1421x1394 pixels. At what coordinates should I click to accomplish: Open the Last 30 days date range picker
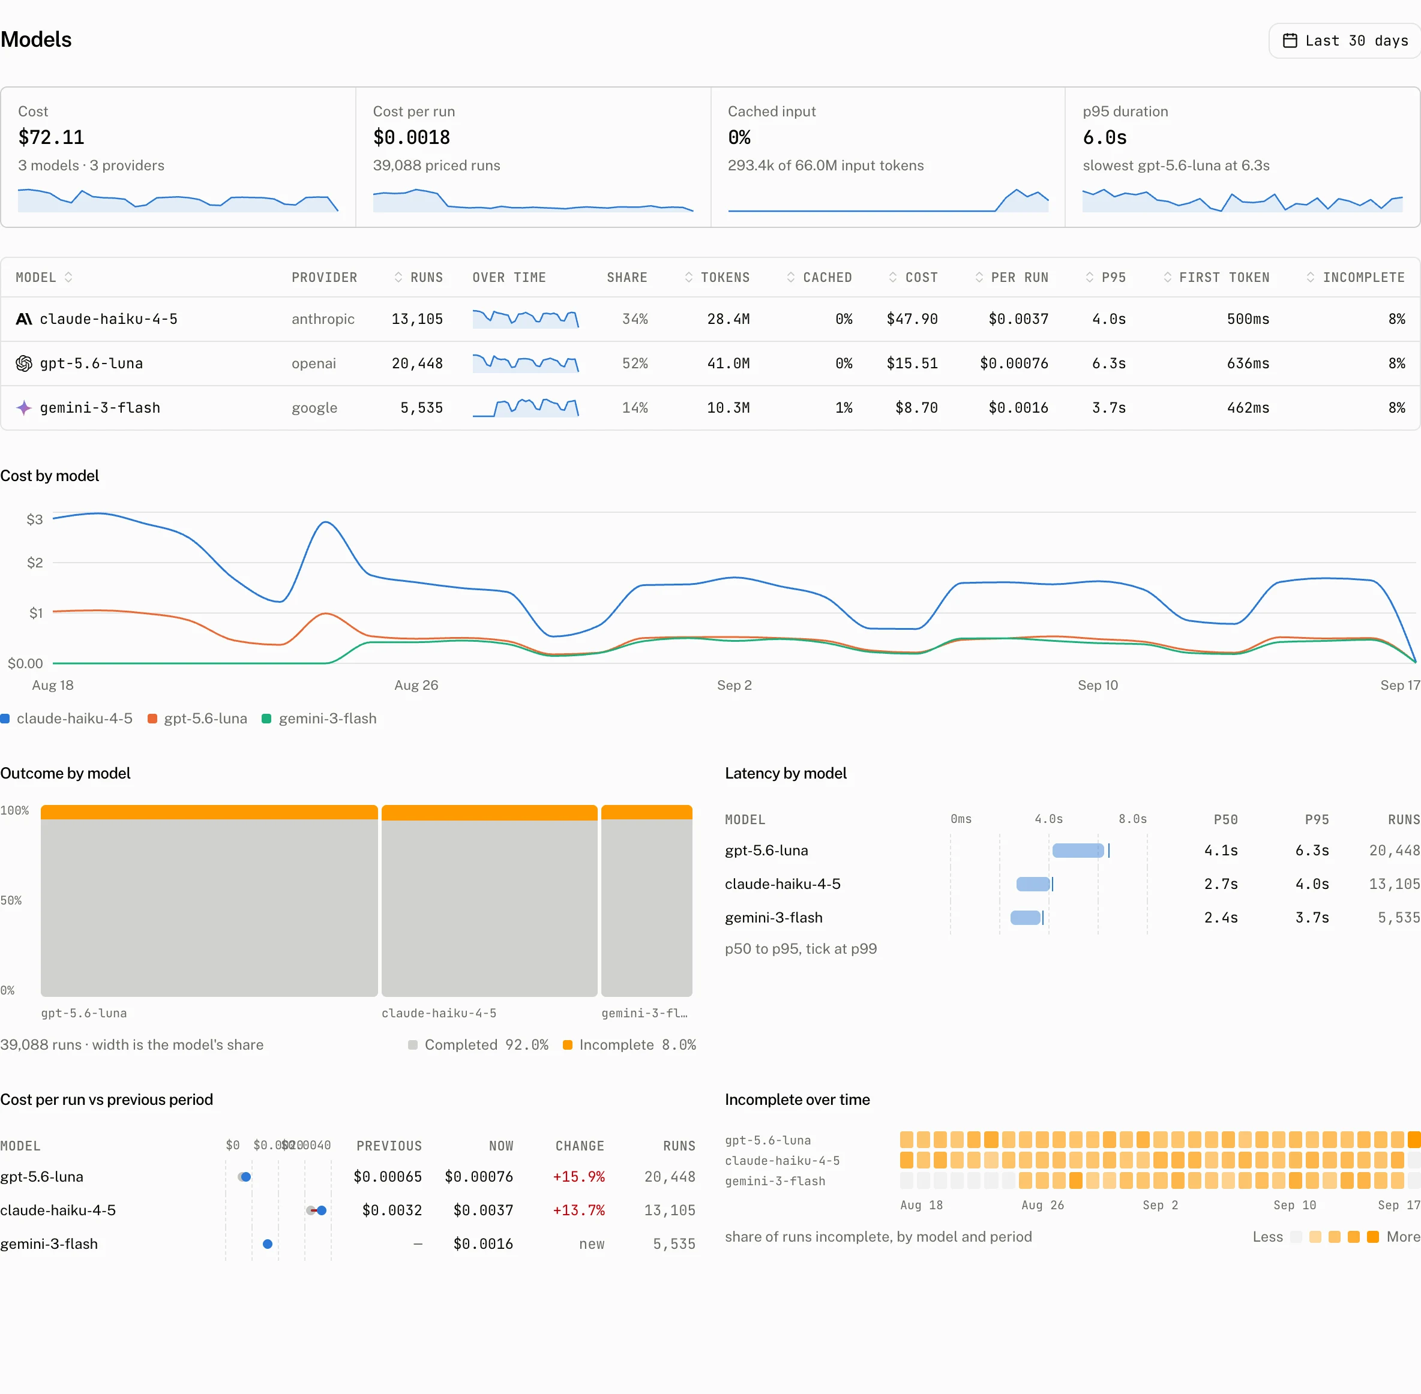coord(1345,41)
